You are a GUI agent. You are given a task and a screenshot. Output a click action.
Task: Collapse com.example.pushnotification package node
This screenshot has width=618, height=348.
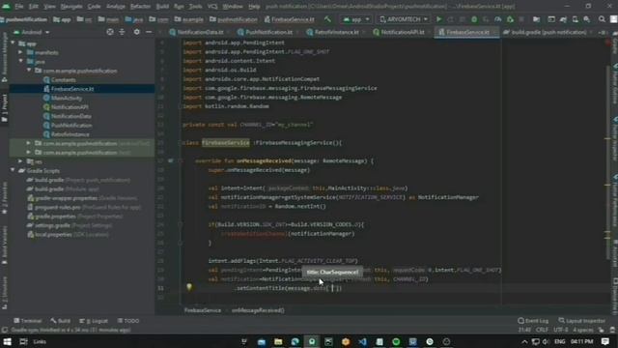[29, 71]
